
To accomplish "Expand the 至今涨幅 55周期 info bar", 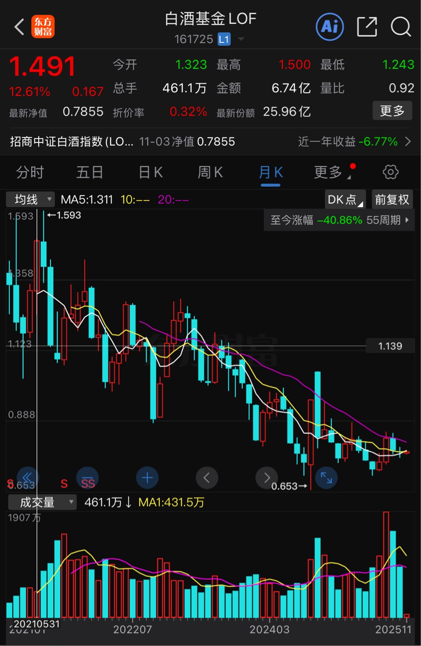I will (339, 220).
